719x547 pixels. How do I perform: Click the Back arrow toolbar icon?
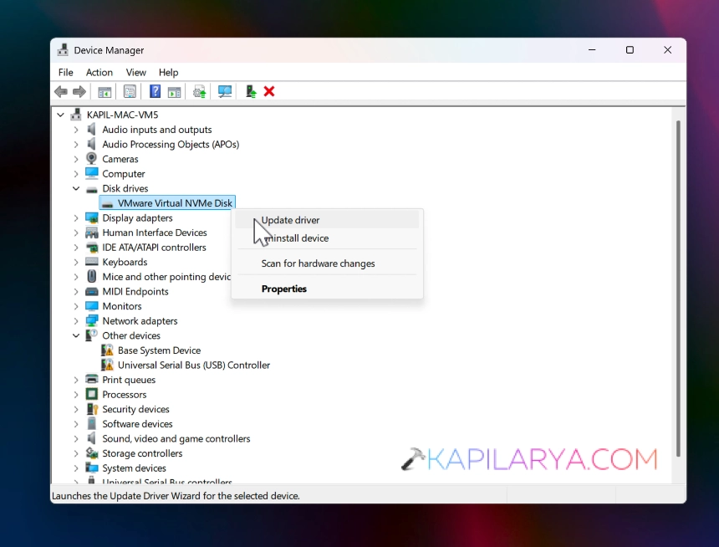tap(61, 92)
